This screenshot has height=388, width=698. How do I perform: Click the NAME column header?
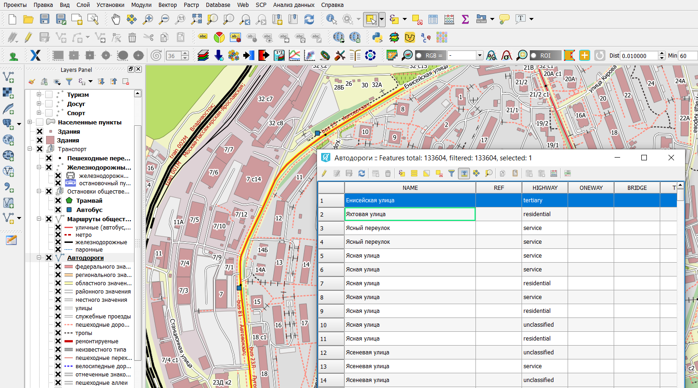coord(410,188)
